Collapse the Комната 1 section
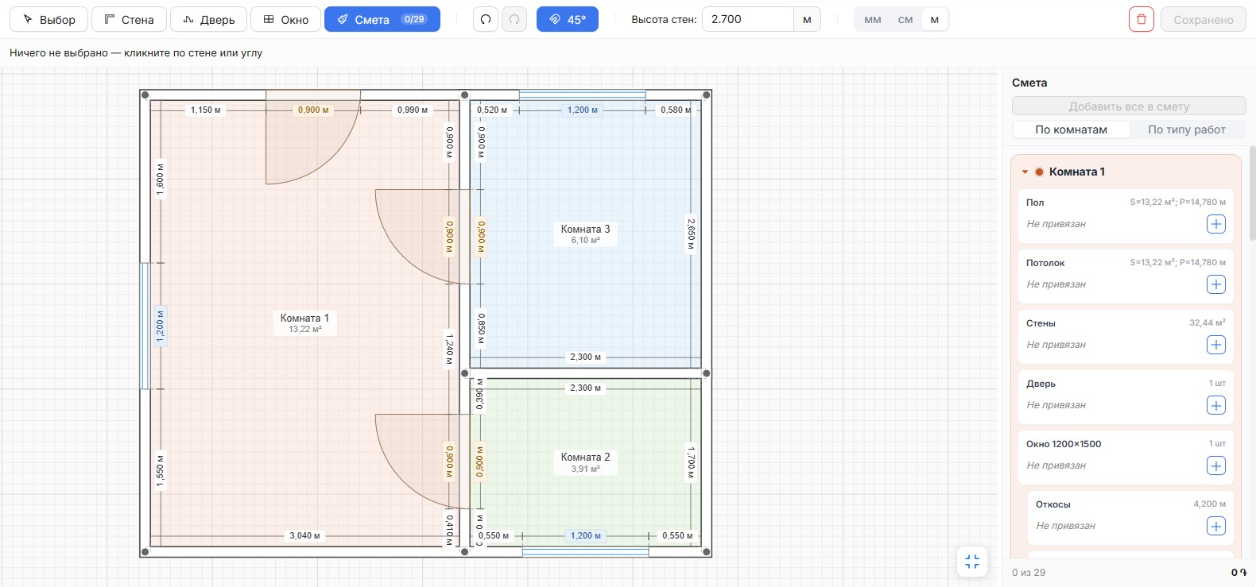The width and height of the screenshot is (1256, 587). (x=1025, y=172)
